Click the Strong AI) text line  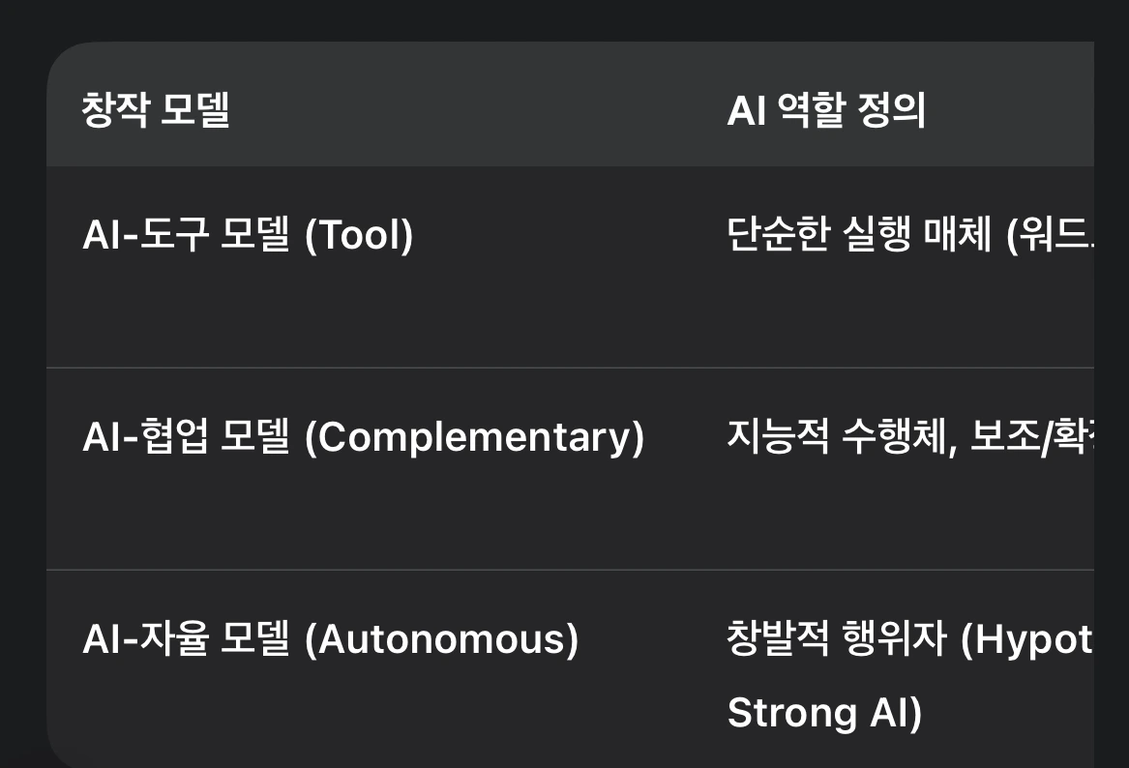point(824,713)
